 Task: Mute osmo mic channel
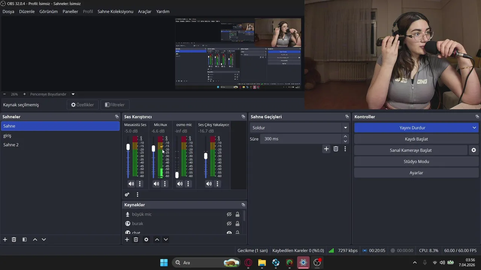[180, 184]
